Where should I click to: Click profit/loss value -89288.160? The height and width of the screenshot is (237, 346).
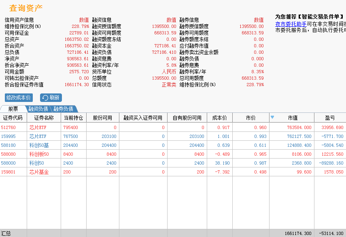[331, 163]
